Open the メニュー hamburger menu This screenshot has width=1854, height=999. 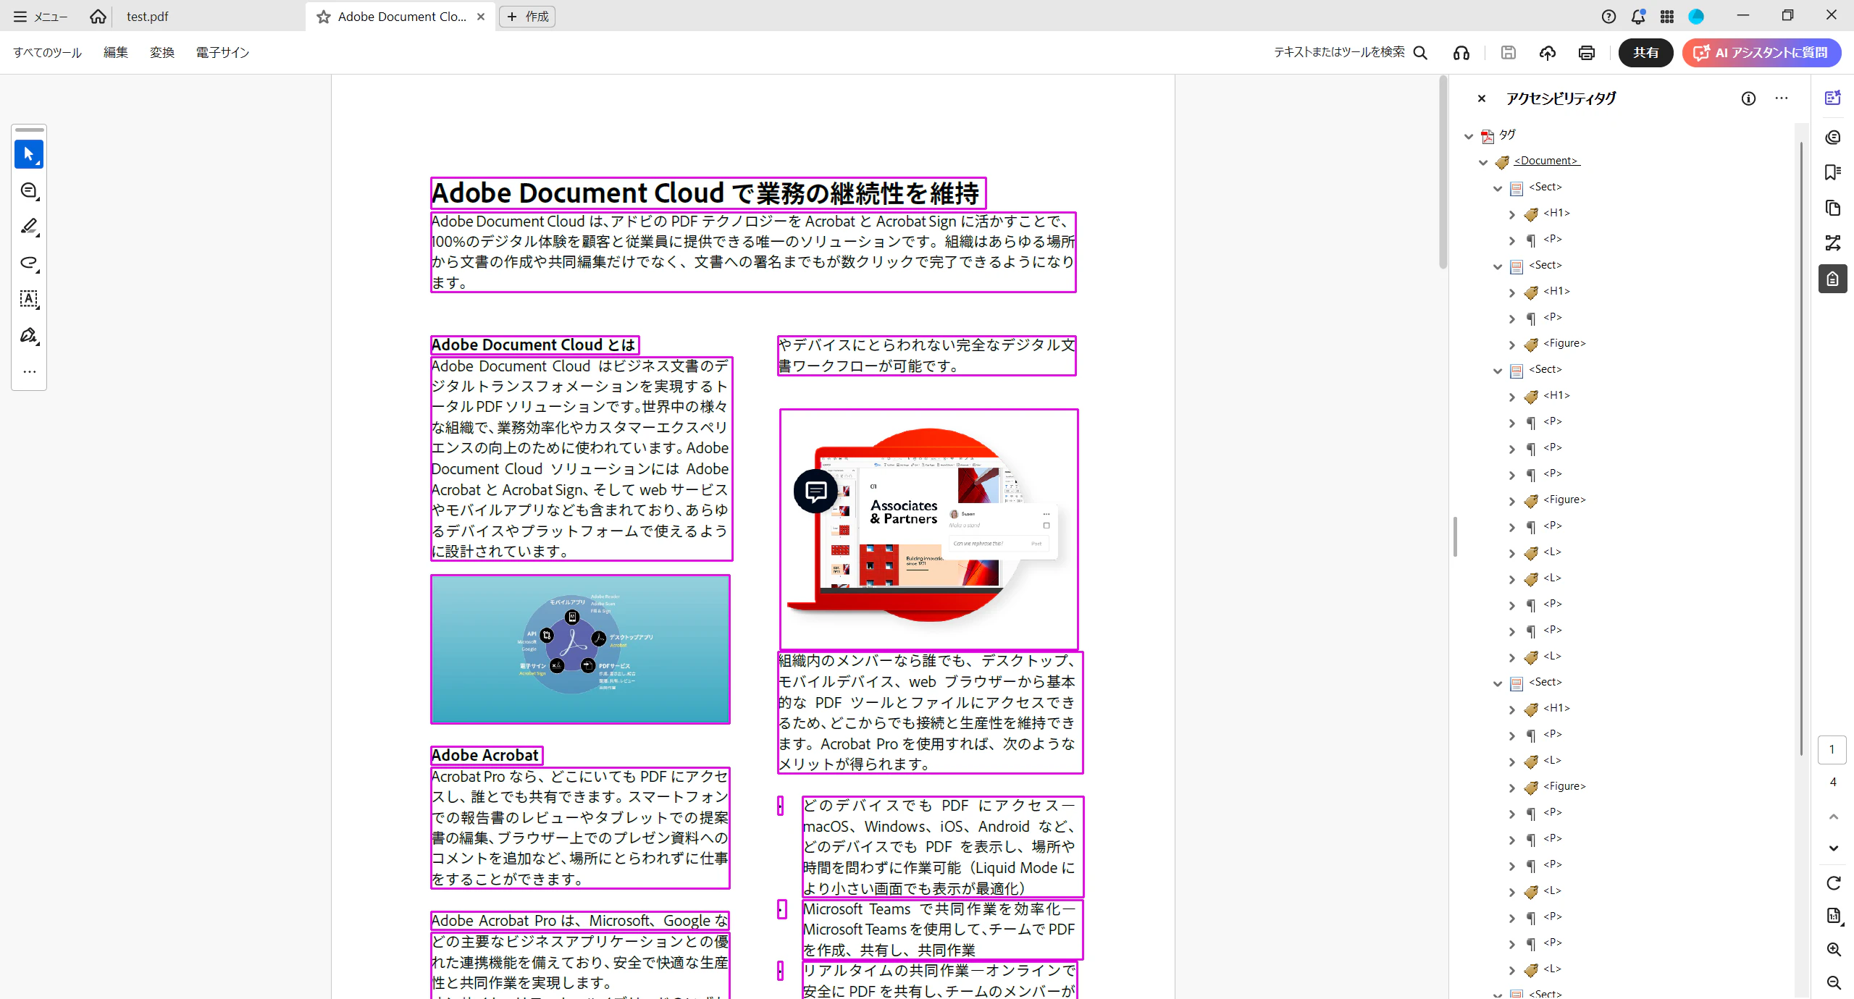point(41,17)
